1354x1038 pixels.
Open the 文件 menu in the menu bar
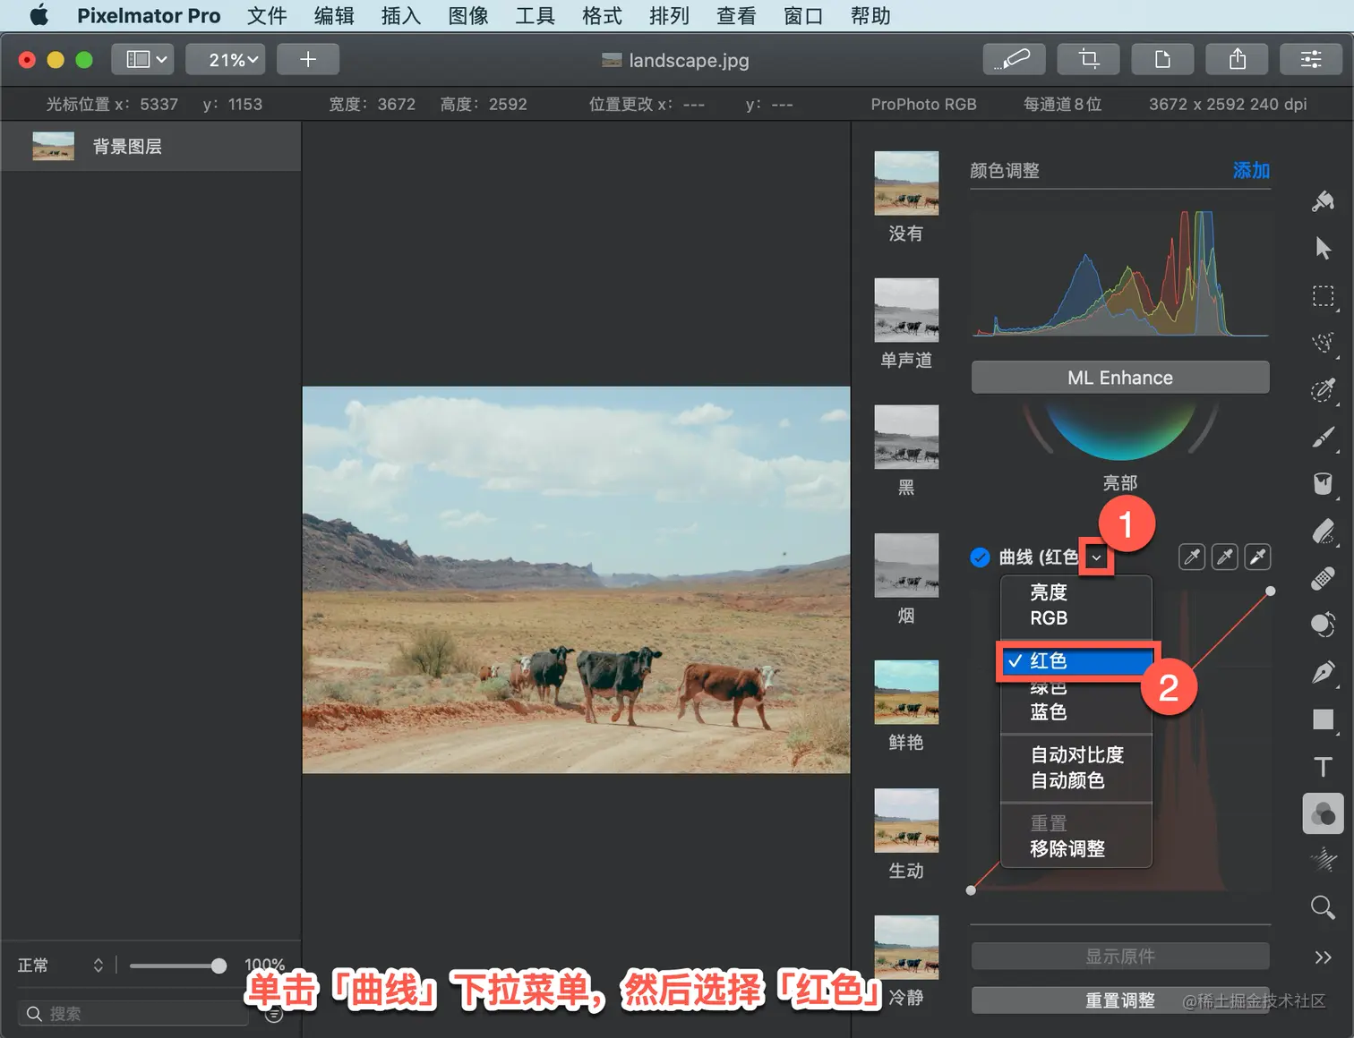tap(267, 15)
